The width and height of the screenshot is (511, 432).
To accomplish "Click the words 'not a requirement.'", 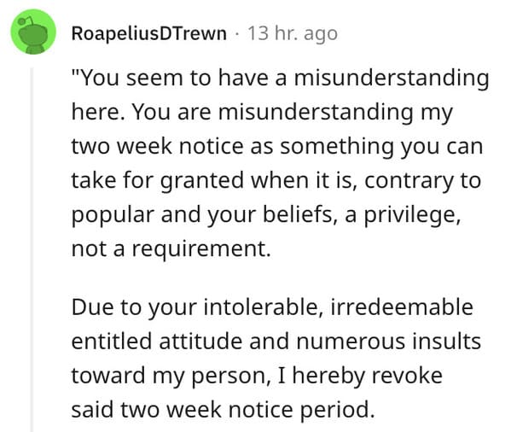I will click(x=171, y=248).
